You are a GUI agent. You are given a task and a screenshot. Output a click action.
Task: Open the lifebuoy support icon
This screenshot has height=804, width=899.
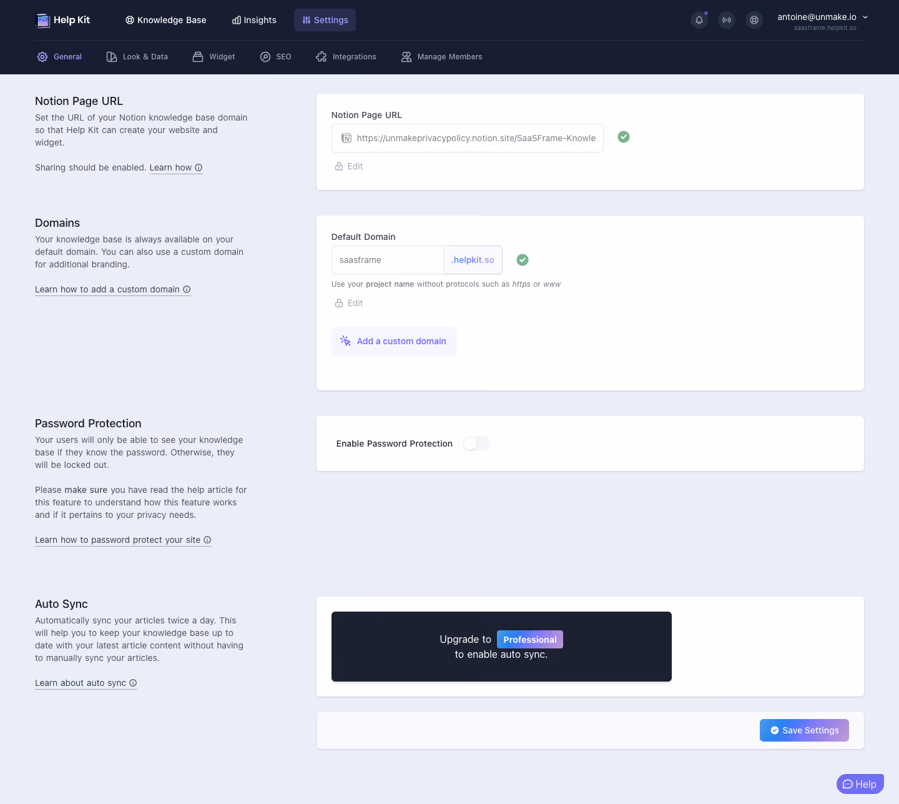point(754,20)
